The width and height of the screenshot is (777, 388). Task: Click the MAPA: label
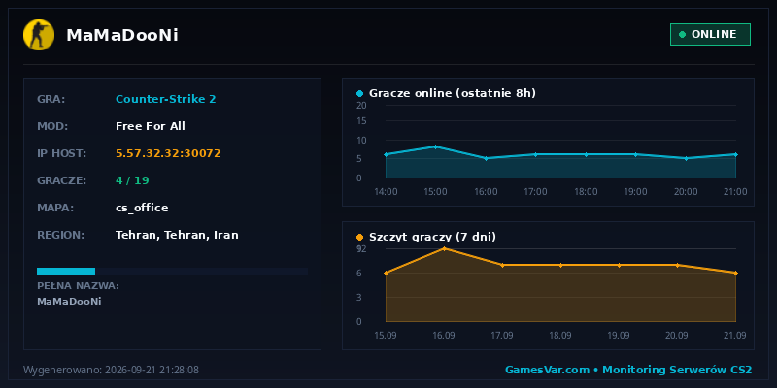pos(55,208)
